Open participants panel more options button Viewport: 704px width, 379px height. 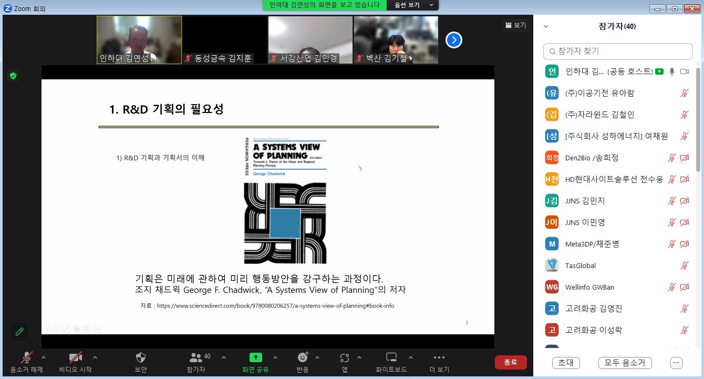tap(677, 363)
